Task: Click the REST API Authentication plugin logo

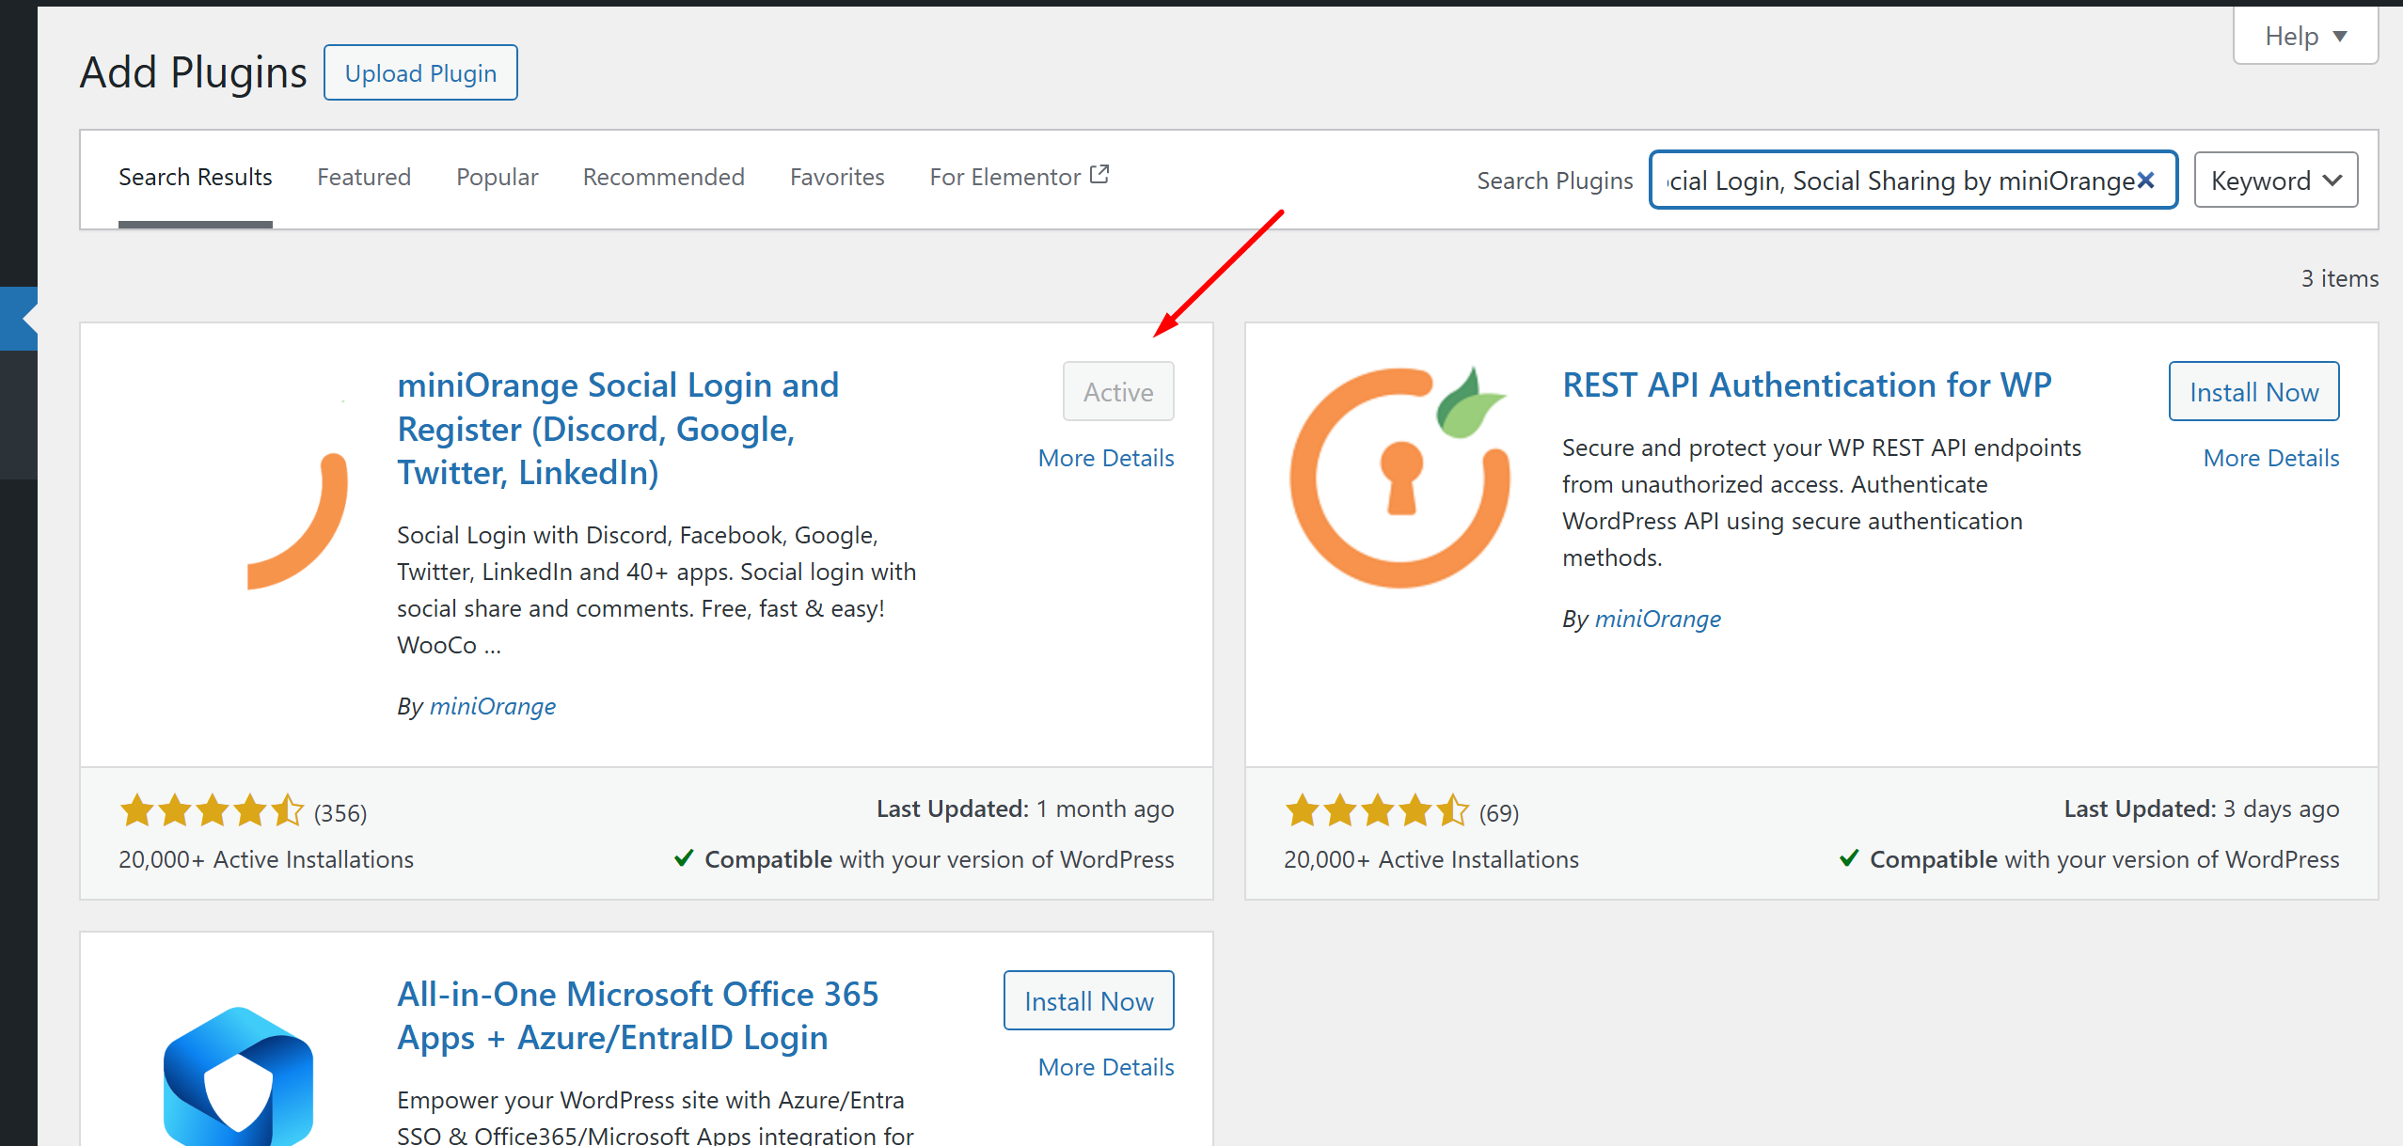Action: point(1399,478)
